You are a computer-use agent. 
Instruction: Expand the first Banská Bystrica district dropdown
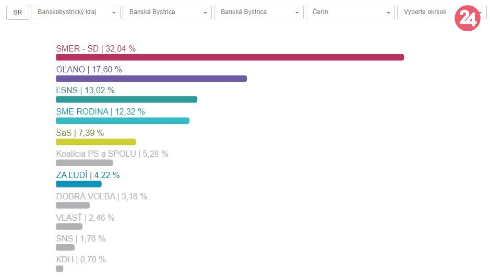167,12
